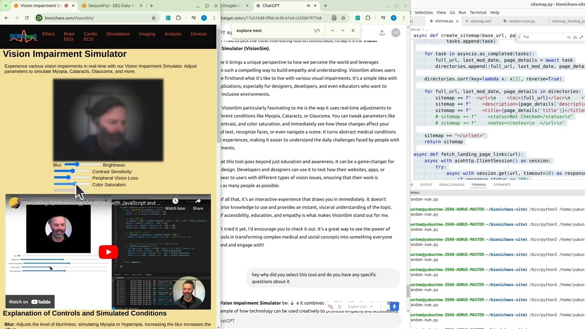Click Share on the YouTube embed
Screen dimensions: 585x329
point(198,204)
